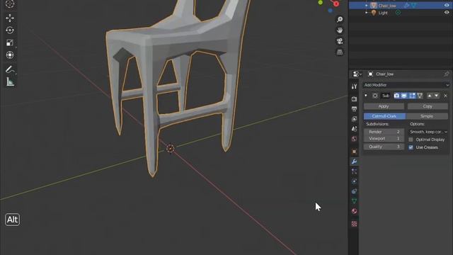Open Object Data green triangle tab
This screenshot has height=255, width=453.
tap(354, 201)
